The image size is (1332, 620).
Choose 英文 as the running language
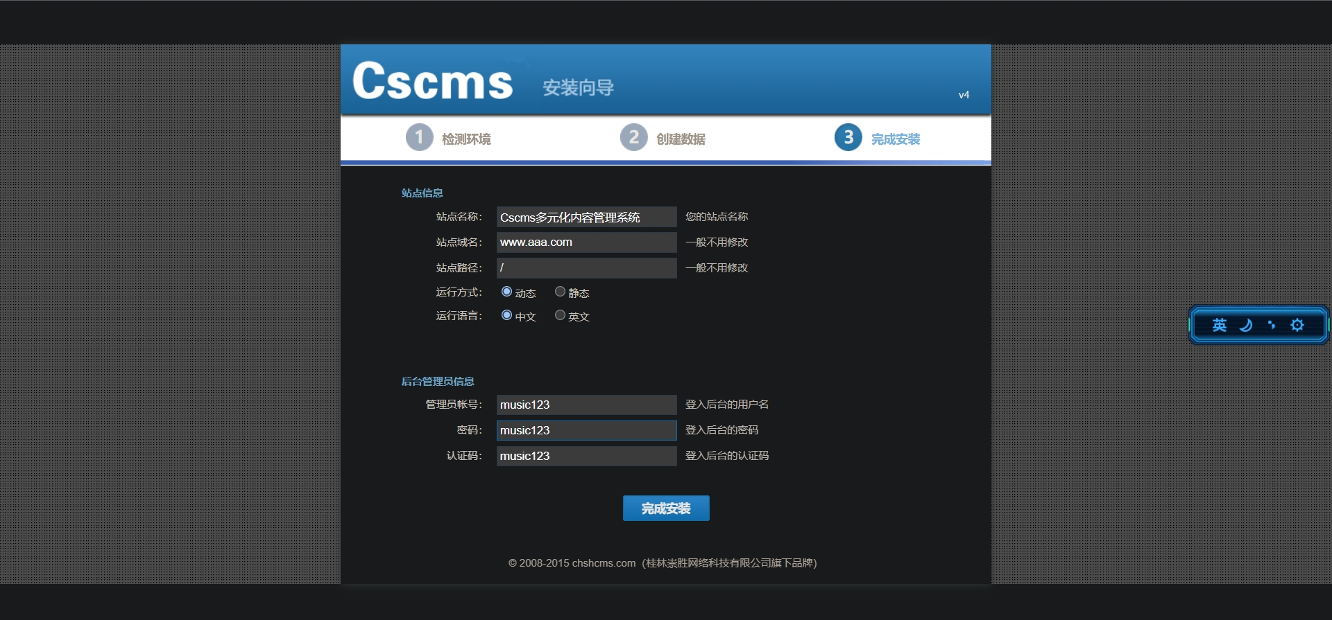(x=560, y=315)
